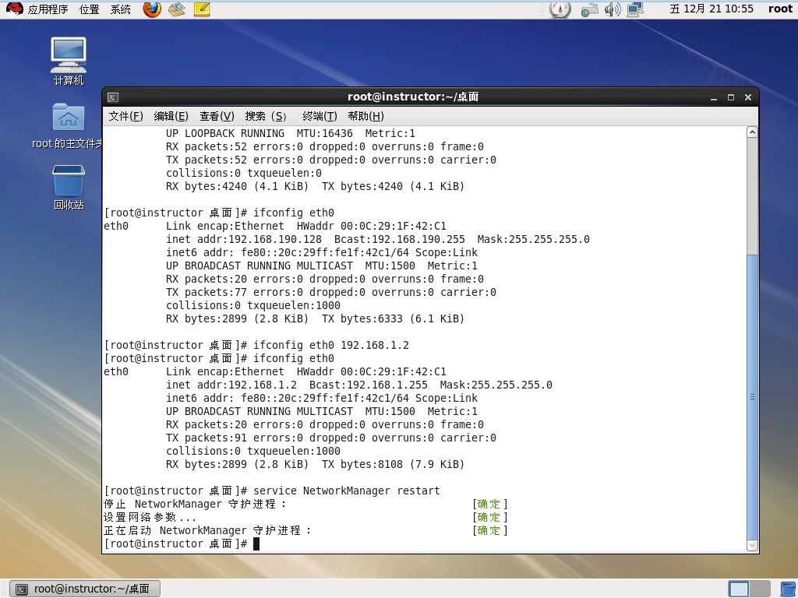Click the trash applet in bottom panel

789,589
